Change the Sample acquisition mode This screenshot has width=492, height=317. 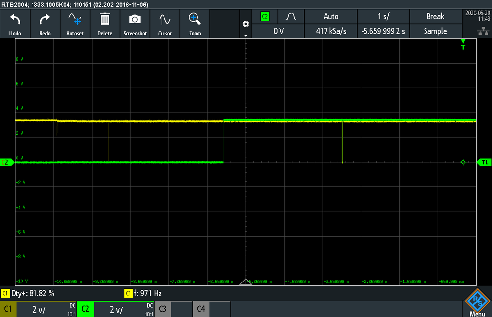[435, 31]
